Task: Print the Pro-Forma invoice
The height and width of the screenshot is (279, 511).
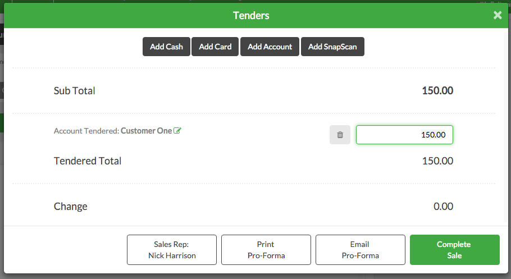Action: (266, 250)
